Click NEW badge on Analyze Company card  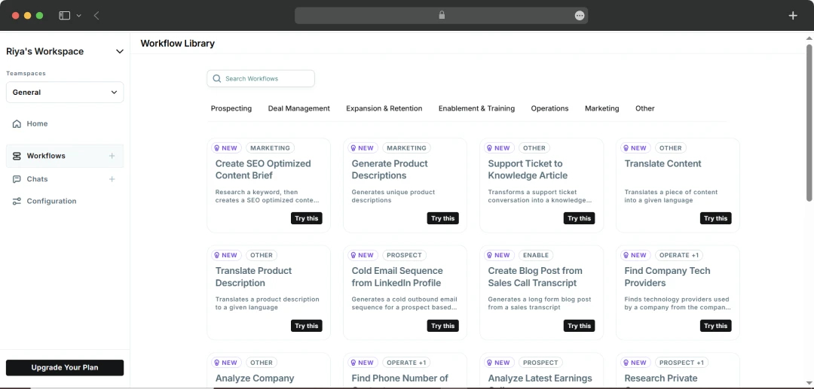tap(226, 363)
